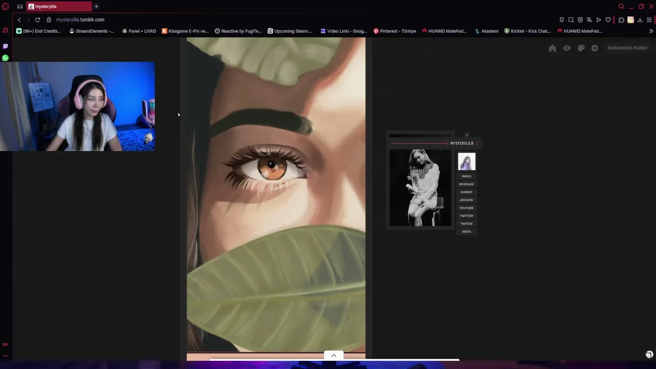Go forward to the next page
Image resolution: width=656 pixels, height=369 pixels.
tap(28, 19)
